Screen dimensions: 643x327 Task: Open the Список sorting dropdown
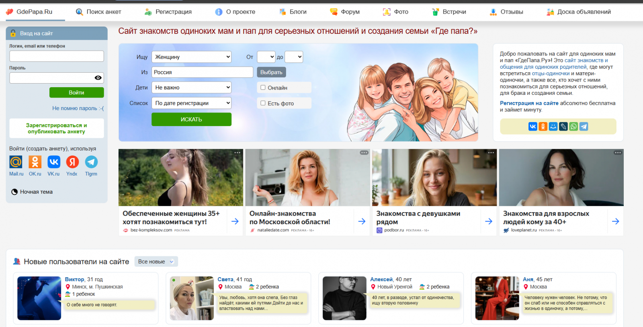tap(191, 103)
